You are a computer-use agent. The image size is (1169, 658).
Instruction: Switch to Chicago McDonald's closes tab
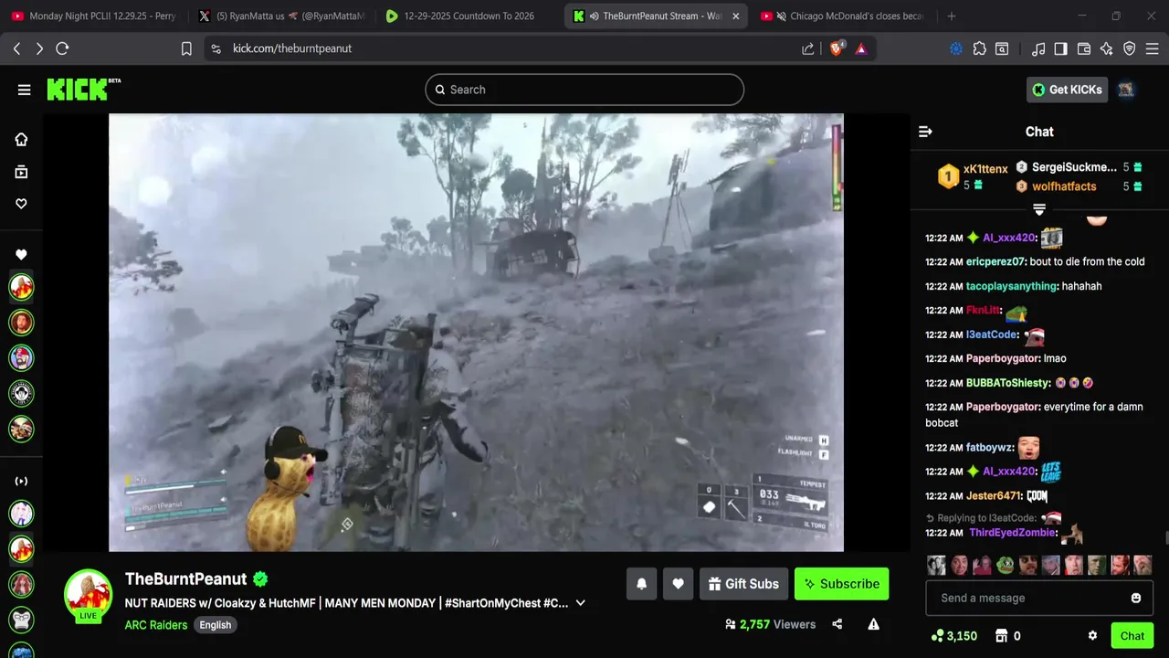click(842, 16)
